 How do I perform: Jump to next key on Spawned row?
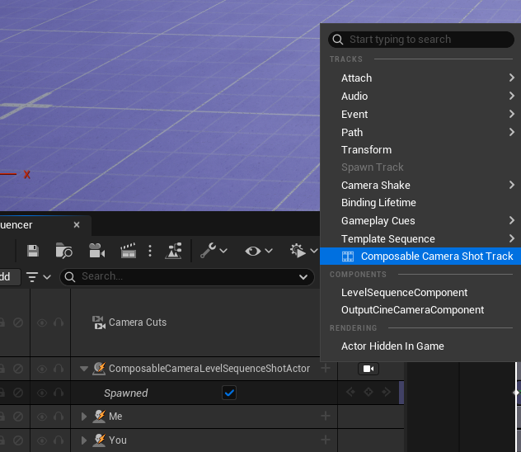(386, 392)
